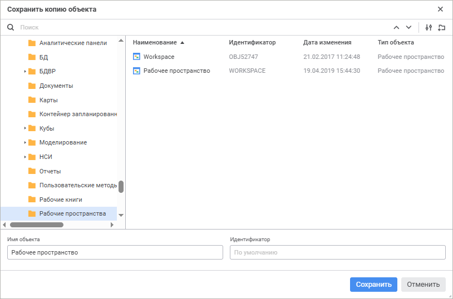The height and width of the screenshot is (299, 453).
Task: Click the horizontal scrollbar thumb in tree
Action: (x=37, y=225)
